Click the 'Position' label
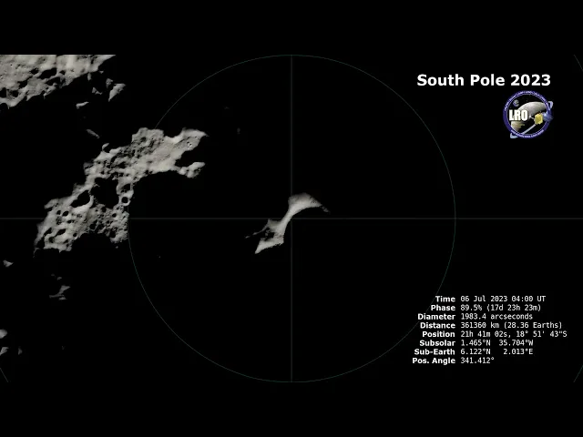583x437 pixels. point(438,334)
